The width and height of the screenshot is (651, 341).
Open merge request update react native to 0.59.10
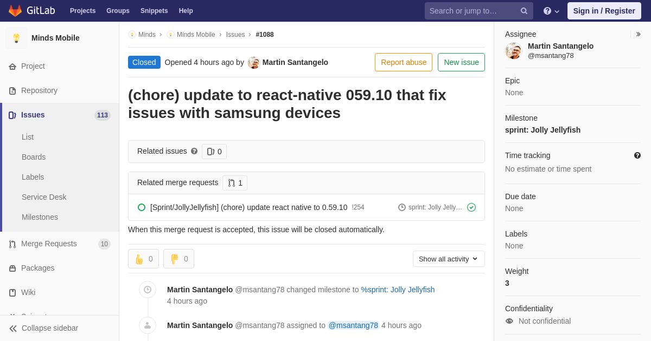click(x=248, y=207)
